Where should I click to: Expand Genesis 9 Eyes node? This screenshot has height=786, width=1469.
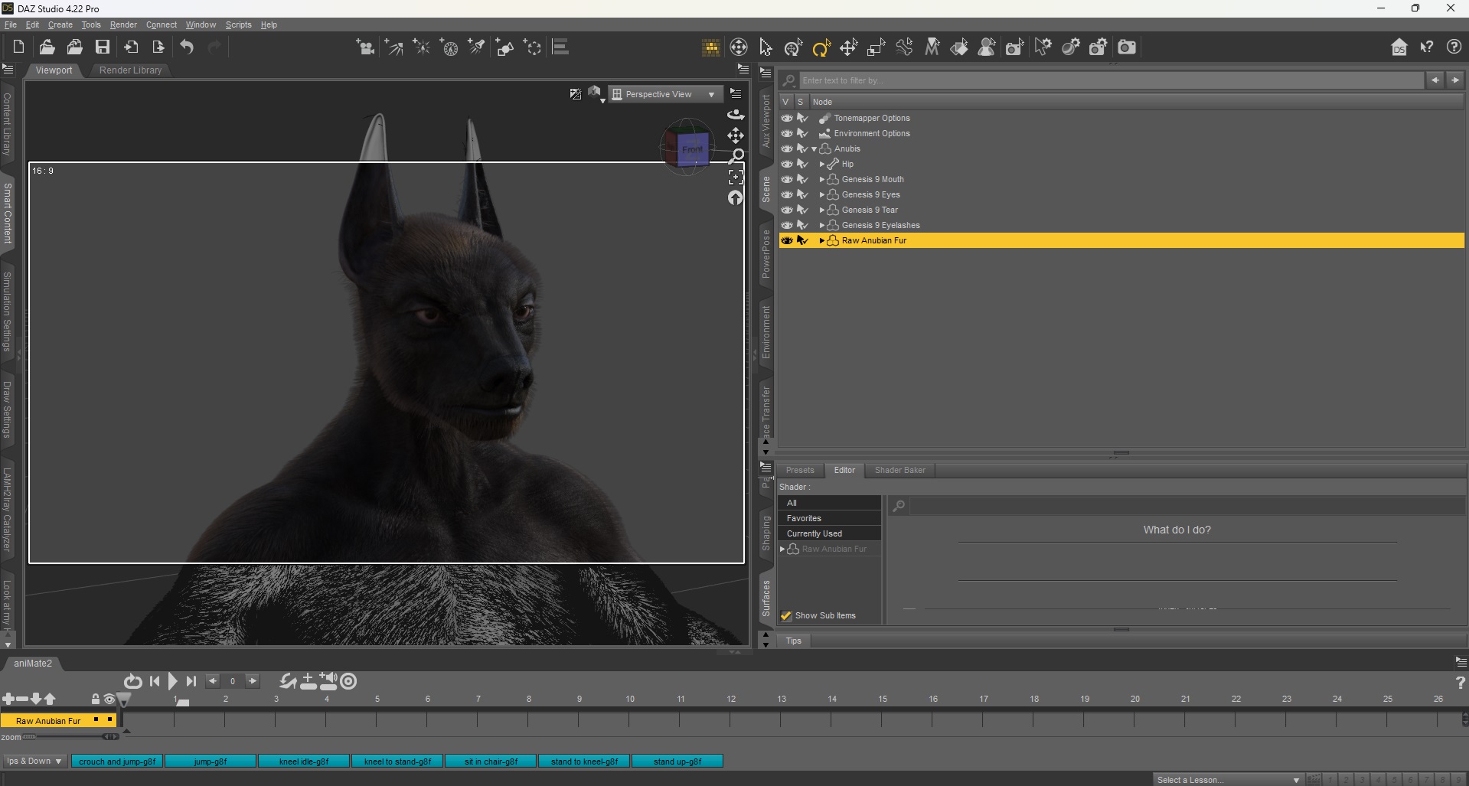coord(821,194)
